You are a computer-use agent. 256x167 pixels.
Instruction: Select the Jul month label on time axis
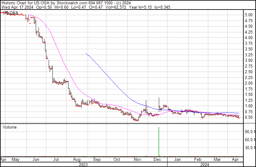click(56, 160)
